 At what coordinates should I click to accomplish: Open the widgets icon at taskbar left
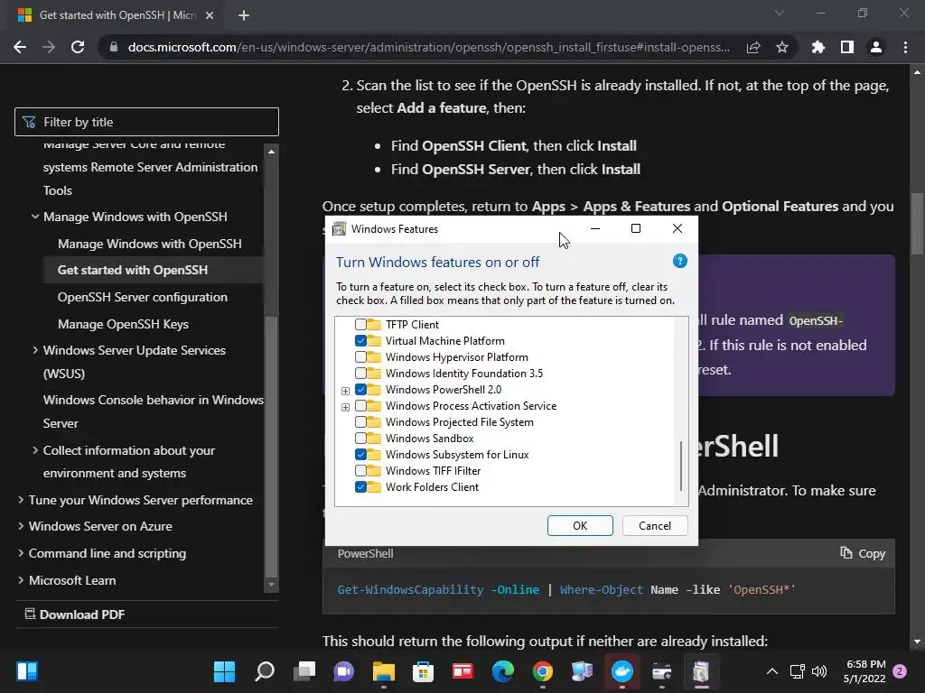coord(27,671)
